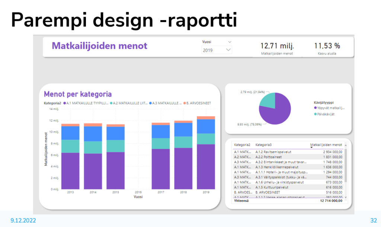
Task: Toggle the A.2 MATKAILULLE LIIT... legend item
Action: click(x=129, y=103)
